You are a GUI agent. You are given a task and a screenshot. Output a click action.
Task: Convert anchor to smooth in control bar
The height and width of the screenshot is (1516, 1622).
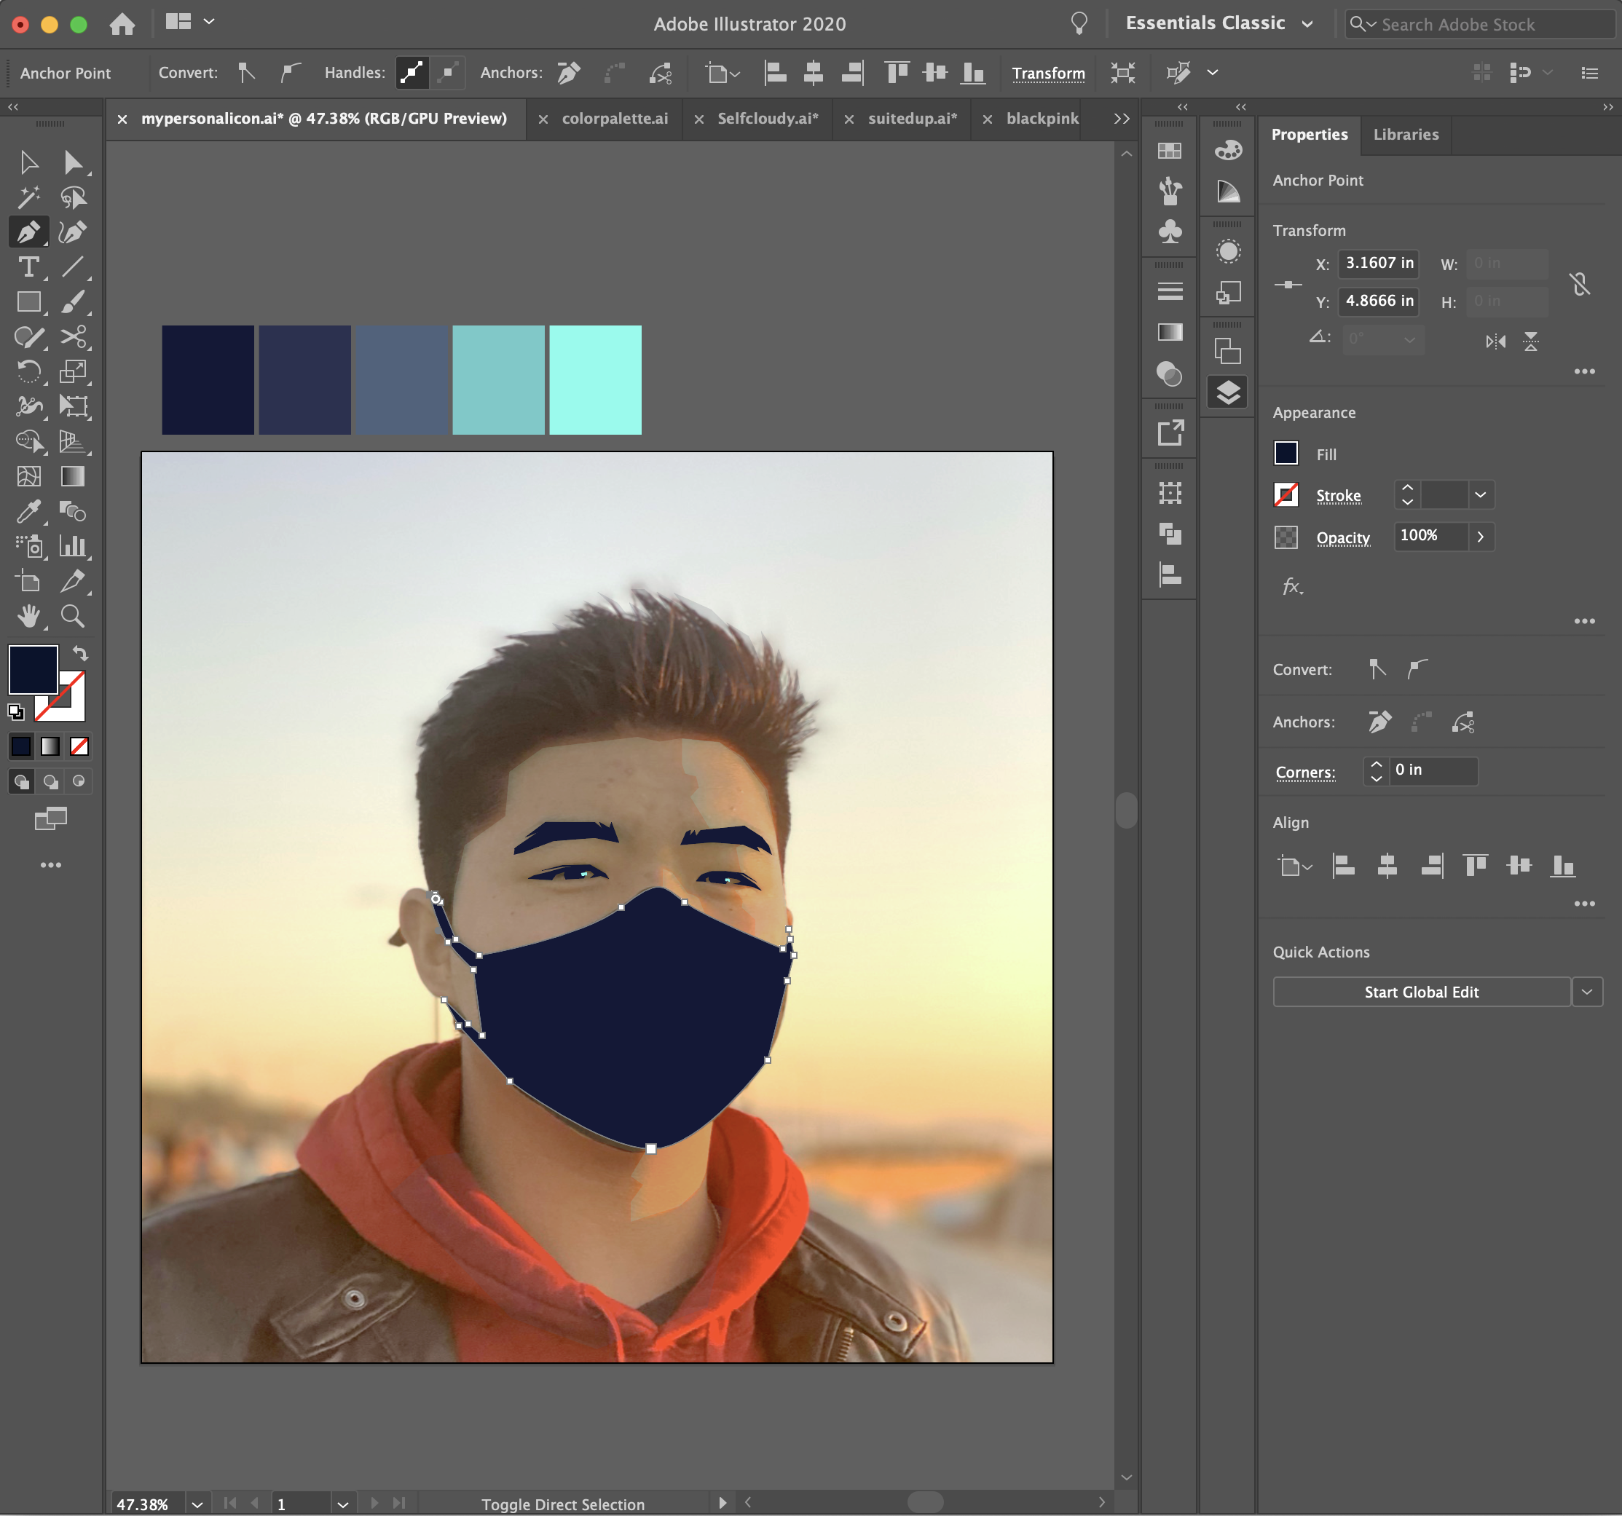coord(290,73)
